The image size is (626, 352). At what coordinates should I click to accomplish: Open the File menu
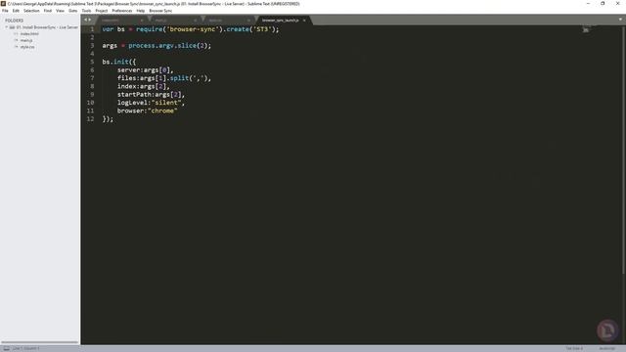(5, 11)
